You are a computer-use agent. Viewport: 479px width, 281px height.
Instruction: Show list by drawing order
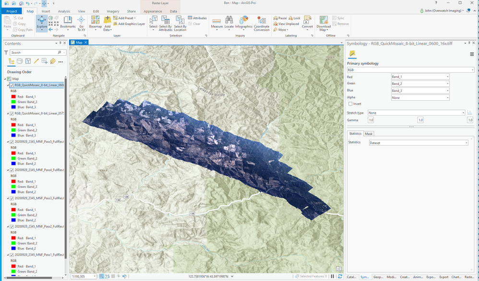[x=12, y=61]
